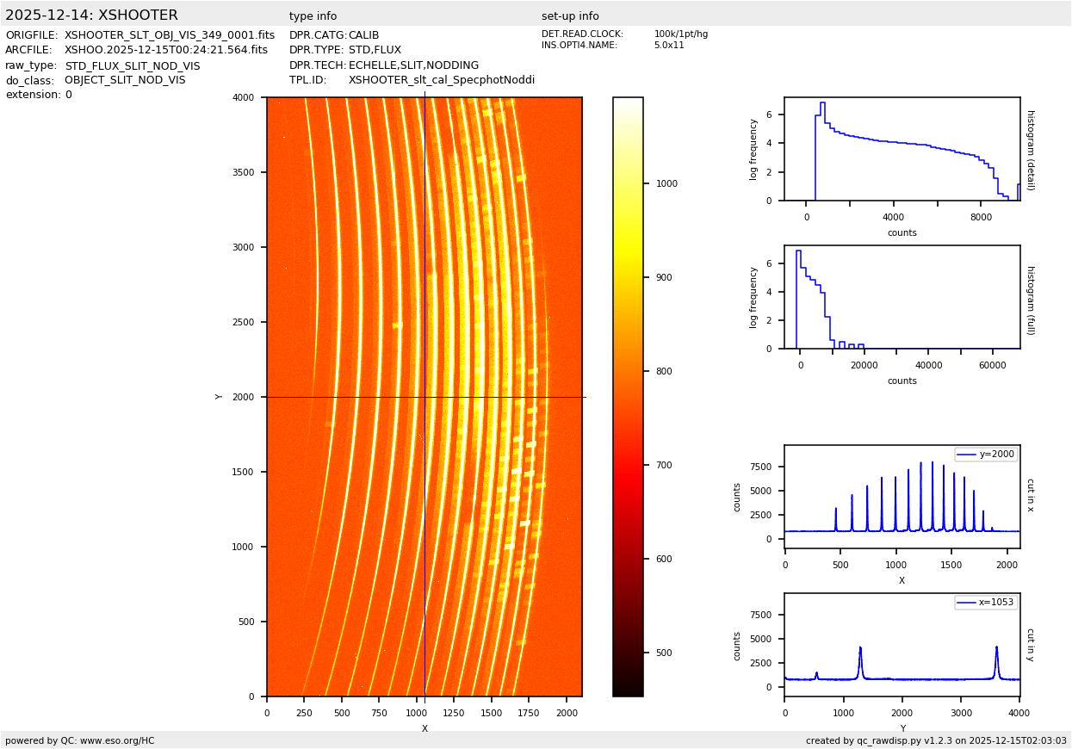Viewport: 1072px width, 749px height.
Task: Select the ARCFILE name XSHOO.2025-12-15T00:24:21.564.fits
Action: pyautogui.click(x=166, y=50)
